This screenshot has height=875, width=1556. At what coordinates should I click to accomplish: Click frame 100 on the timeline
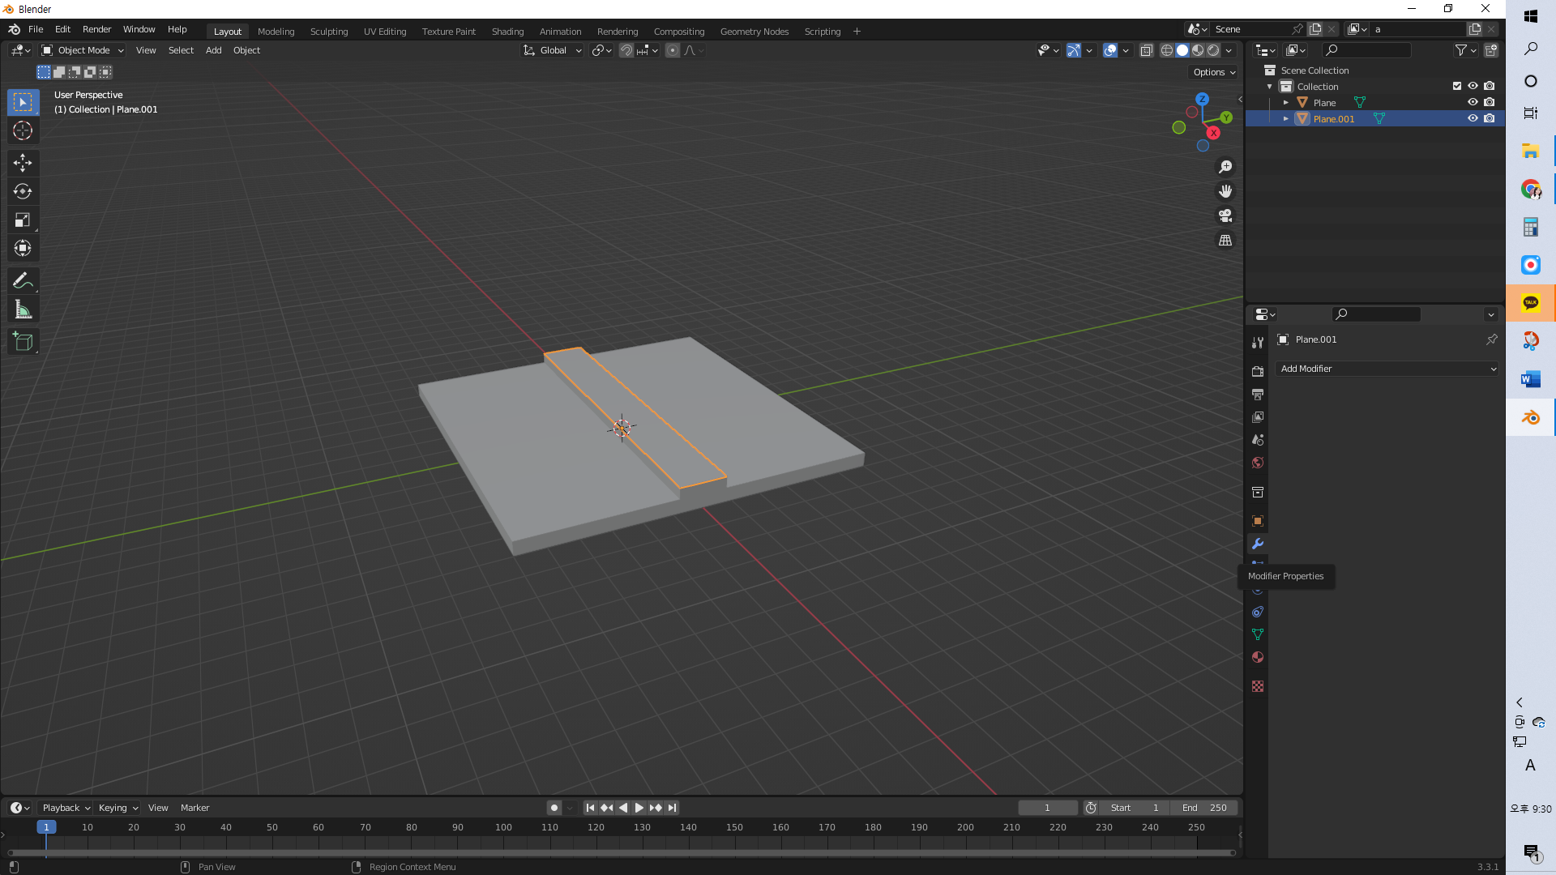[x=503, y=828]
